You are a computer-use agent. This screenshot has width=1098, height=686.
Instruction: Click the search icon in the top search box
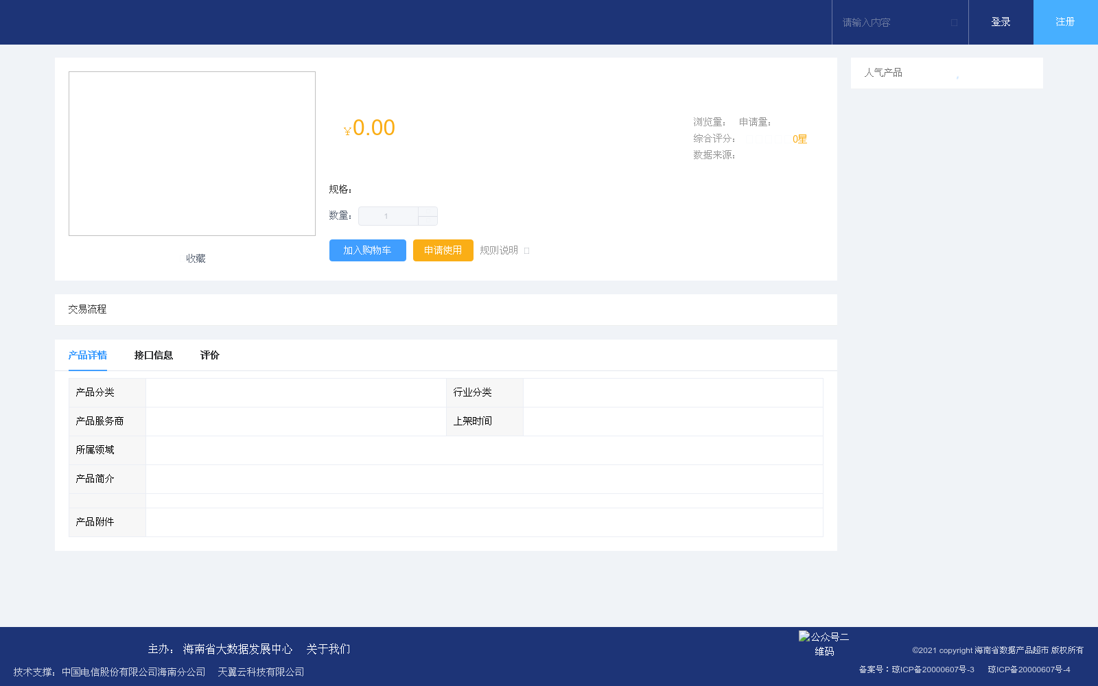(x=954, y=23)
